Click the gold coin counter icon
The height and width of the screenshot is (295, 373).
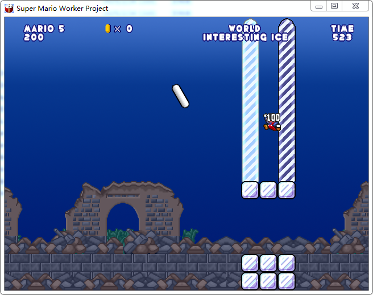tap(108, 28)
